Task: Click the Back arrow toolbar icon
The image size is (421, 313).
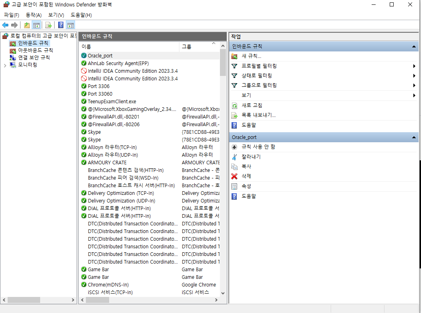Action: point(5,25)
